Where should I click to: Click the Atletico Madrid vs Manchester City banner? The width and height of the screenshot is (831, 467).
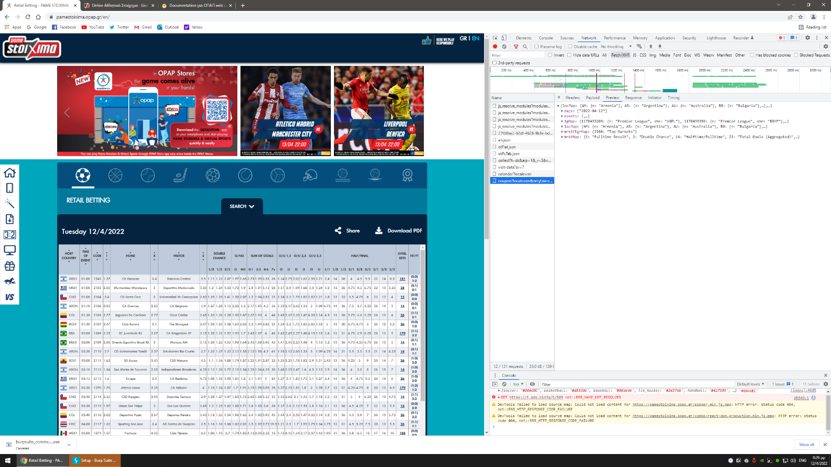point(286,111)
